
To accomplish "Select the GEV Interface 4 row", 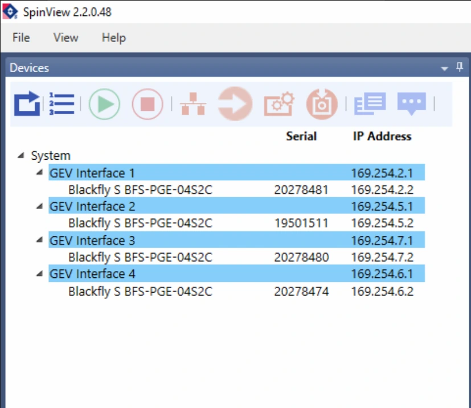I will pos(237,273).
